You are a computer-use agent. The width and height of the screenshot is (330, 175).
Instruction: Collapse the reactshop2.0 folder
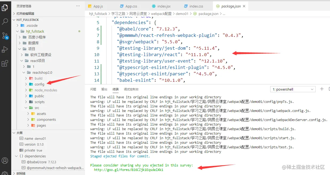(x=48, y=72)
